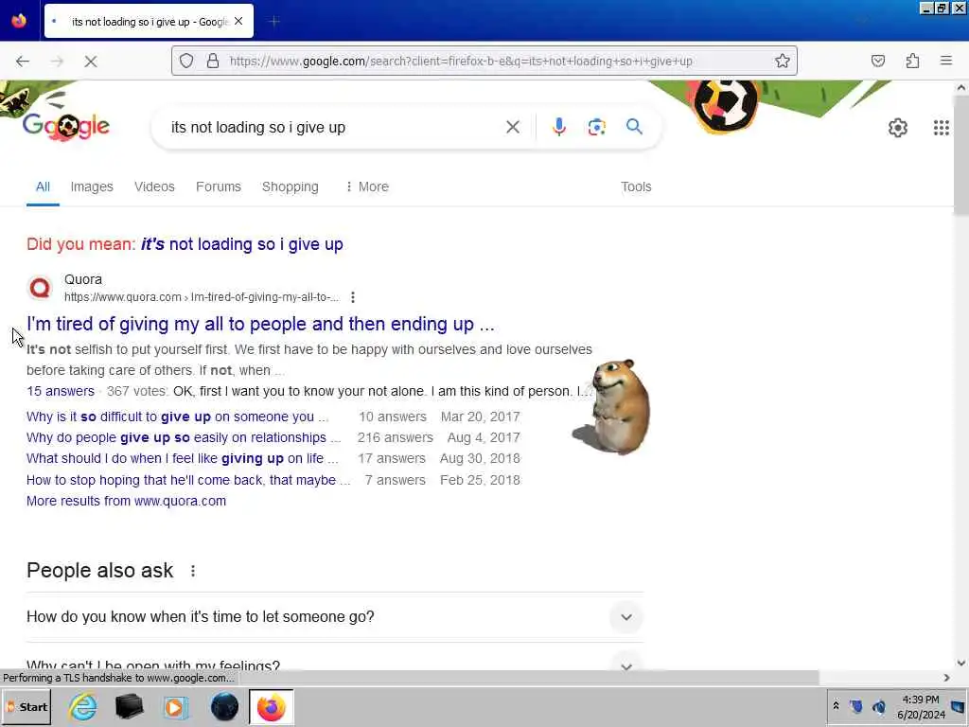Switch to the Forums results tab
The image size is (969, 727).
click(219, 186)
